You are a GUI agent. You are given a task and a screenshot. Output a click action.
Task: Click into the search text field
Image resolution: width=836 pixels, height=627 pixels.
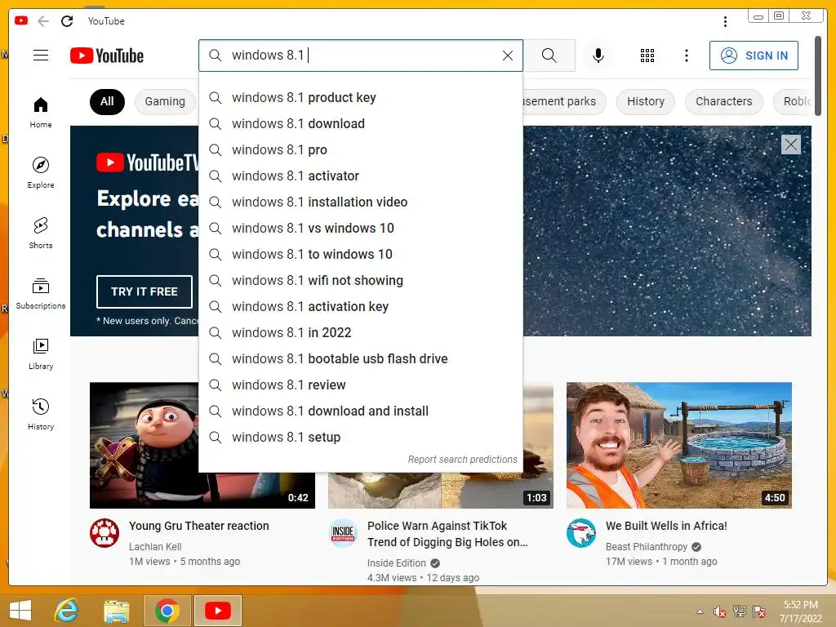pos(362,56)
